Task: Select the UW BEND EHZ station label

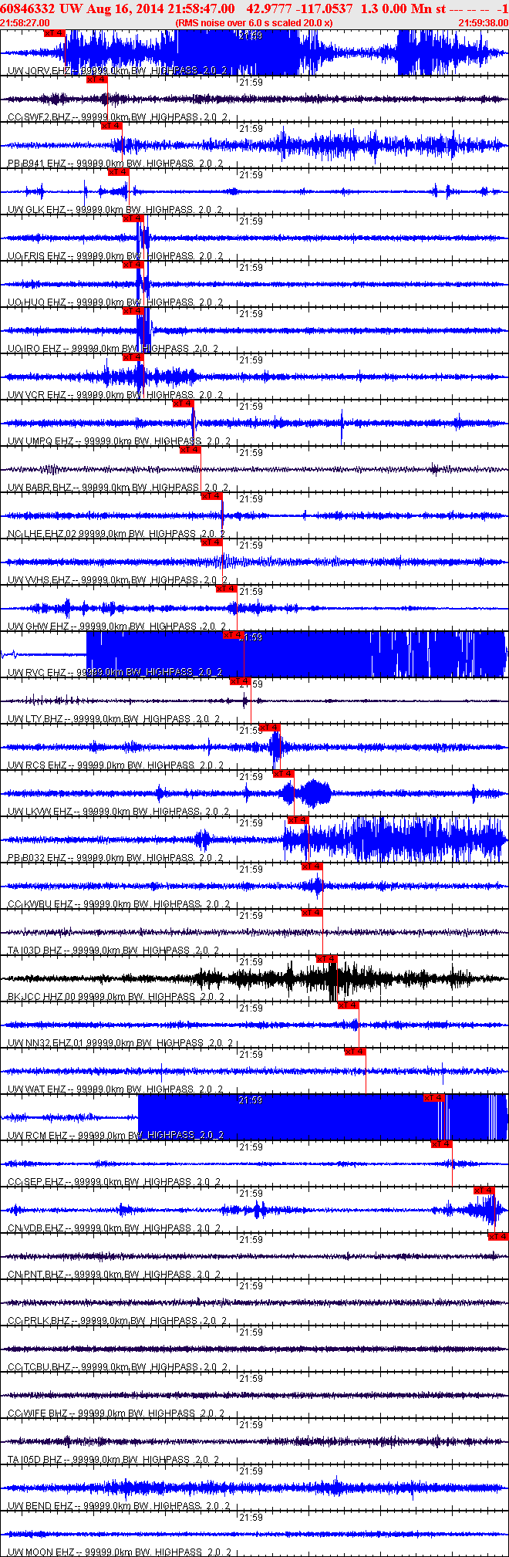Action: (x=119, y=1505)
